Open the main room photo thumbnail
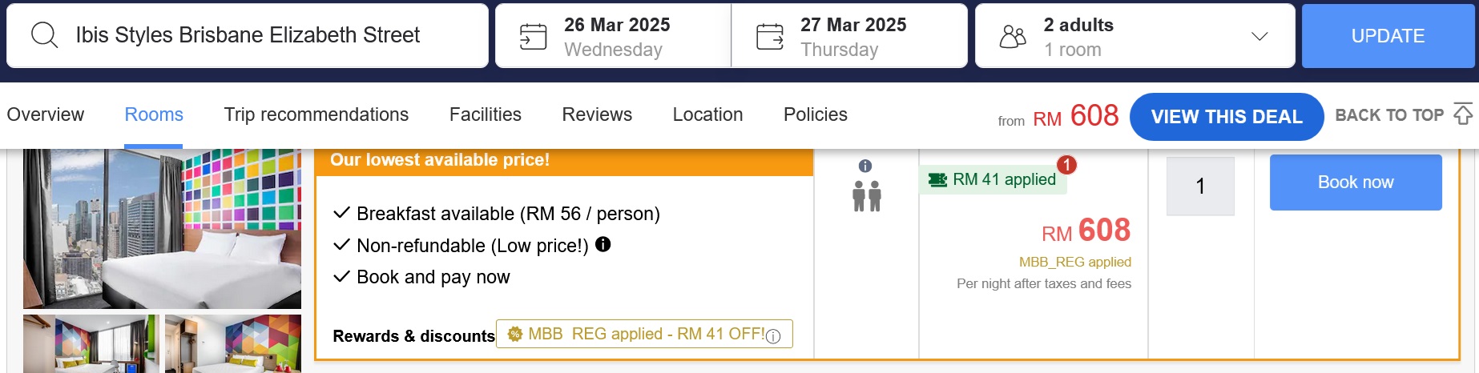The image size is (1479, 373). click(162, 229)
